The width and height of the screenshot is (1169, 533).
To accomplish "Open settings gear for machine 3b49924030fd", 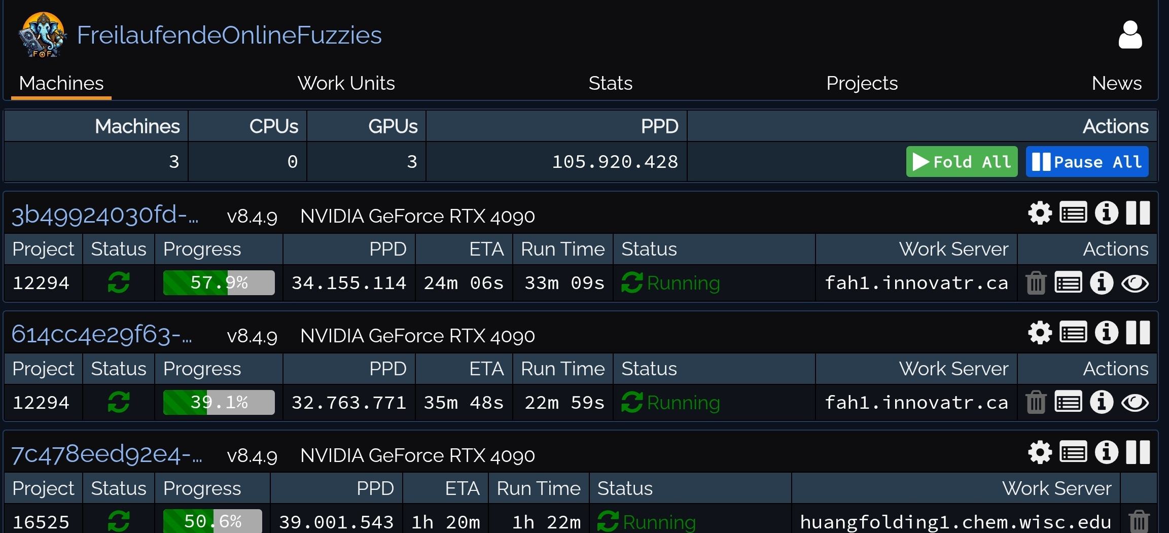I will [x=1040, y=213].
